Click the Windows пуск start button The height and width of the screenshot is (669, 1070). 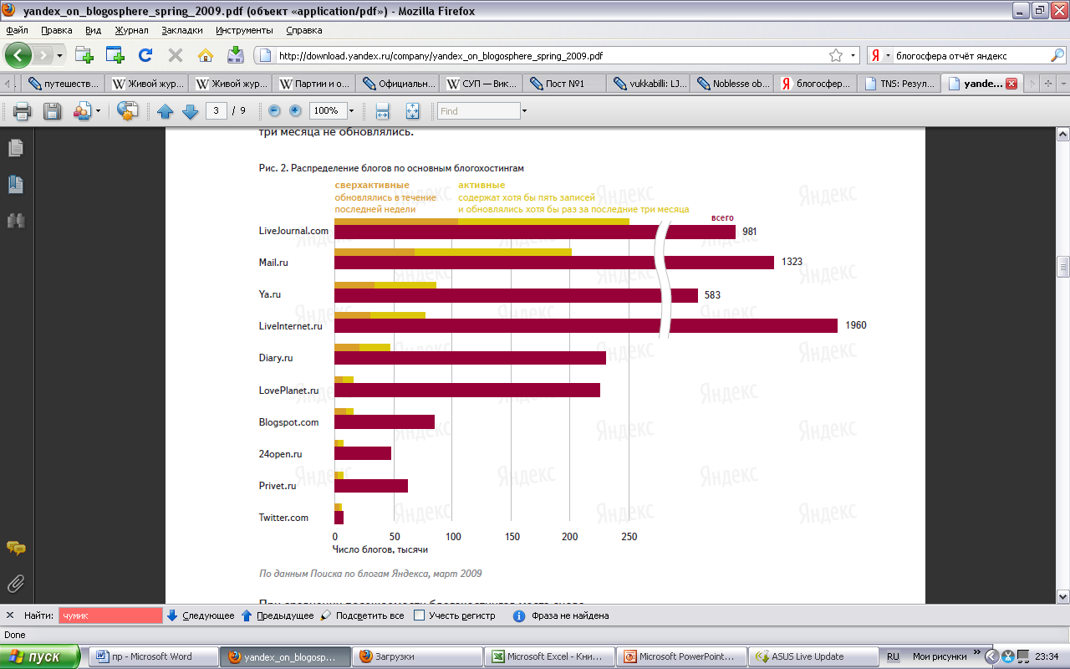coord(40,656)
